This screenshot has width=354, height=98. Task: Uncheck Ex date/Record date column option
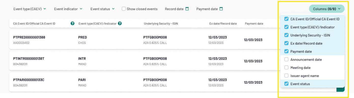point(286,43)
